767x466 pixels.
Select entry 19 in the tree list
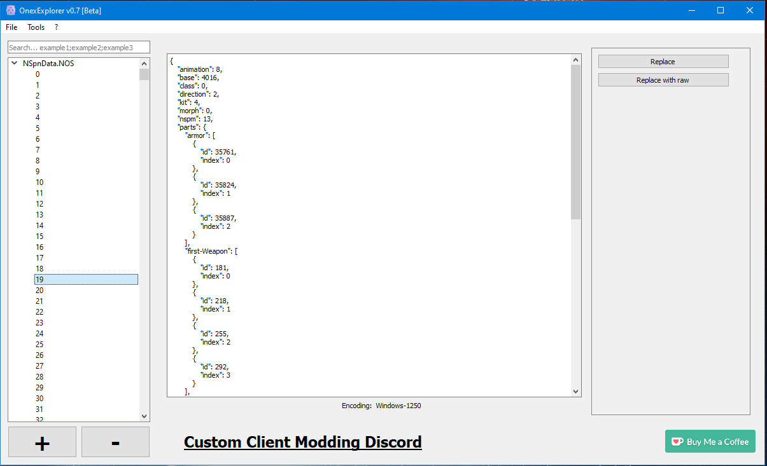(39, 280)
